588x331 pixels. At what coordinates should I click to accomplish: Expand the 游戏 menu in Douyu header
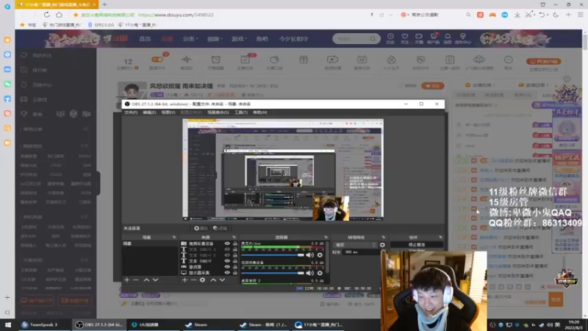pos(240,39)
